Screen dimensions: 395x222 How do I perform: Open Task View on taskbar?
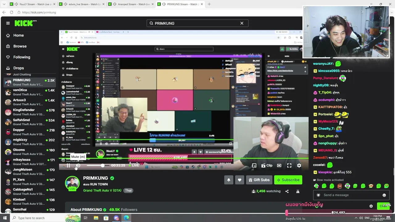[x=85, y=218]
